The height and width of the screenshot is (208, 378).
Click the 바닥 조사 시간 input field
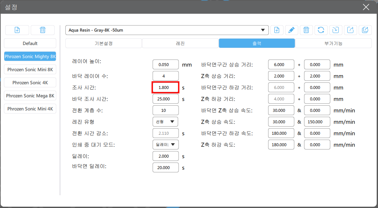[165, 99]
